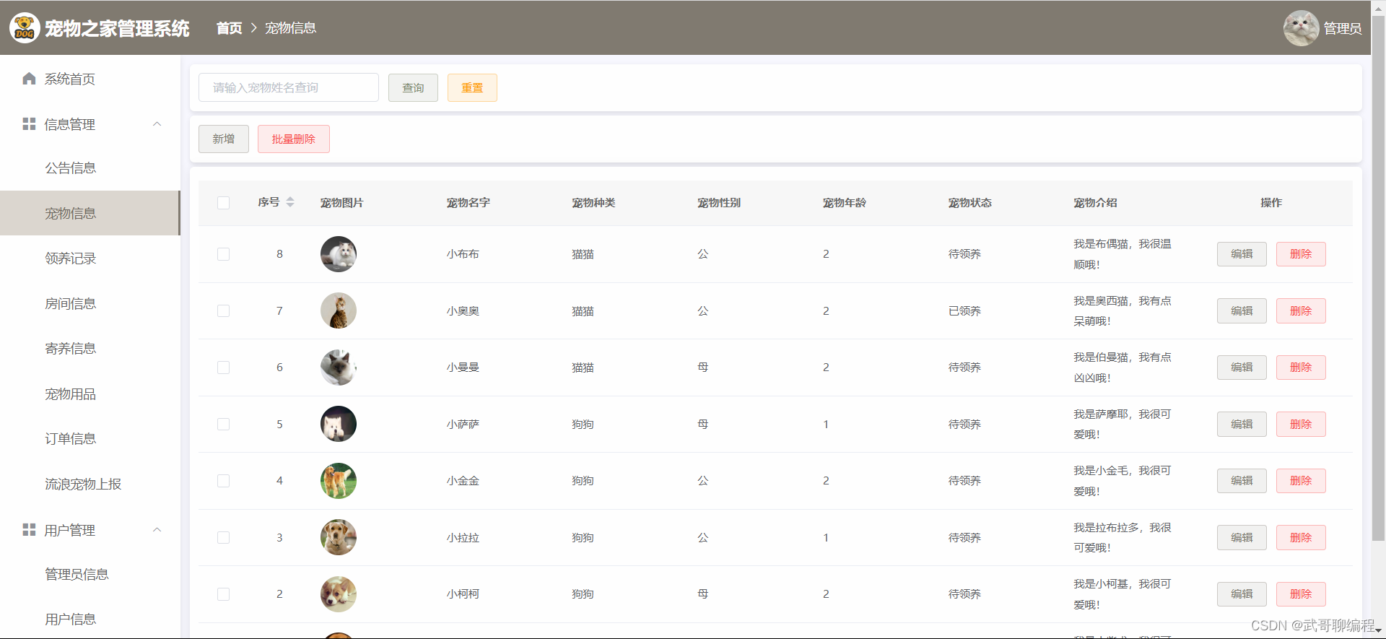This screenshot has height=639, width=1386.
Task: Click the 查询 search button
Action: [x=413, y=87]
